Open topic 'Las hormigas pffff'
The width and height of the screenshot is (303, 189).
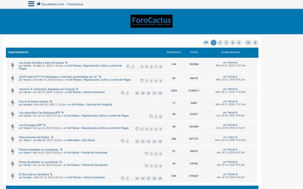(x=30, y=125)
